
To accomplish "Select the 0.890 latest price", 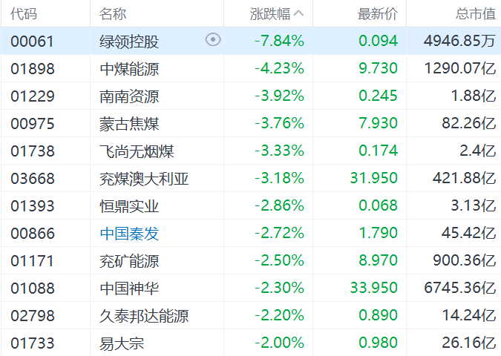I will click(x=378, y=315).
